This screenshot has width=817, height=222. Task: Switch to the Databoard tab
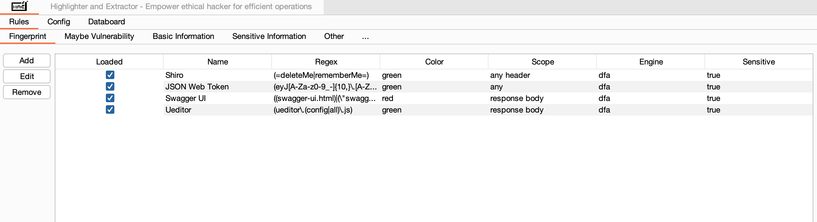point(106,22)
